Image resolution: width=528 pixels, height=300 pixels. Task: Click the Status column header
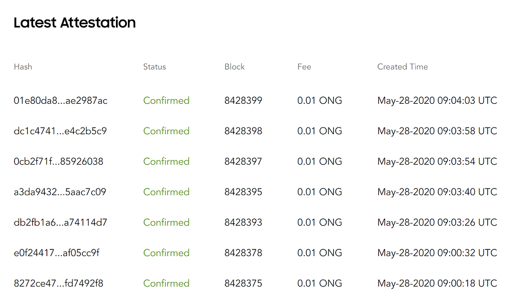click(x=155, y=67)
